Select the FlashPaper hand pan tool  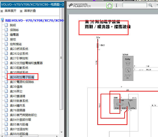click(109, 5)
